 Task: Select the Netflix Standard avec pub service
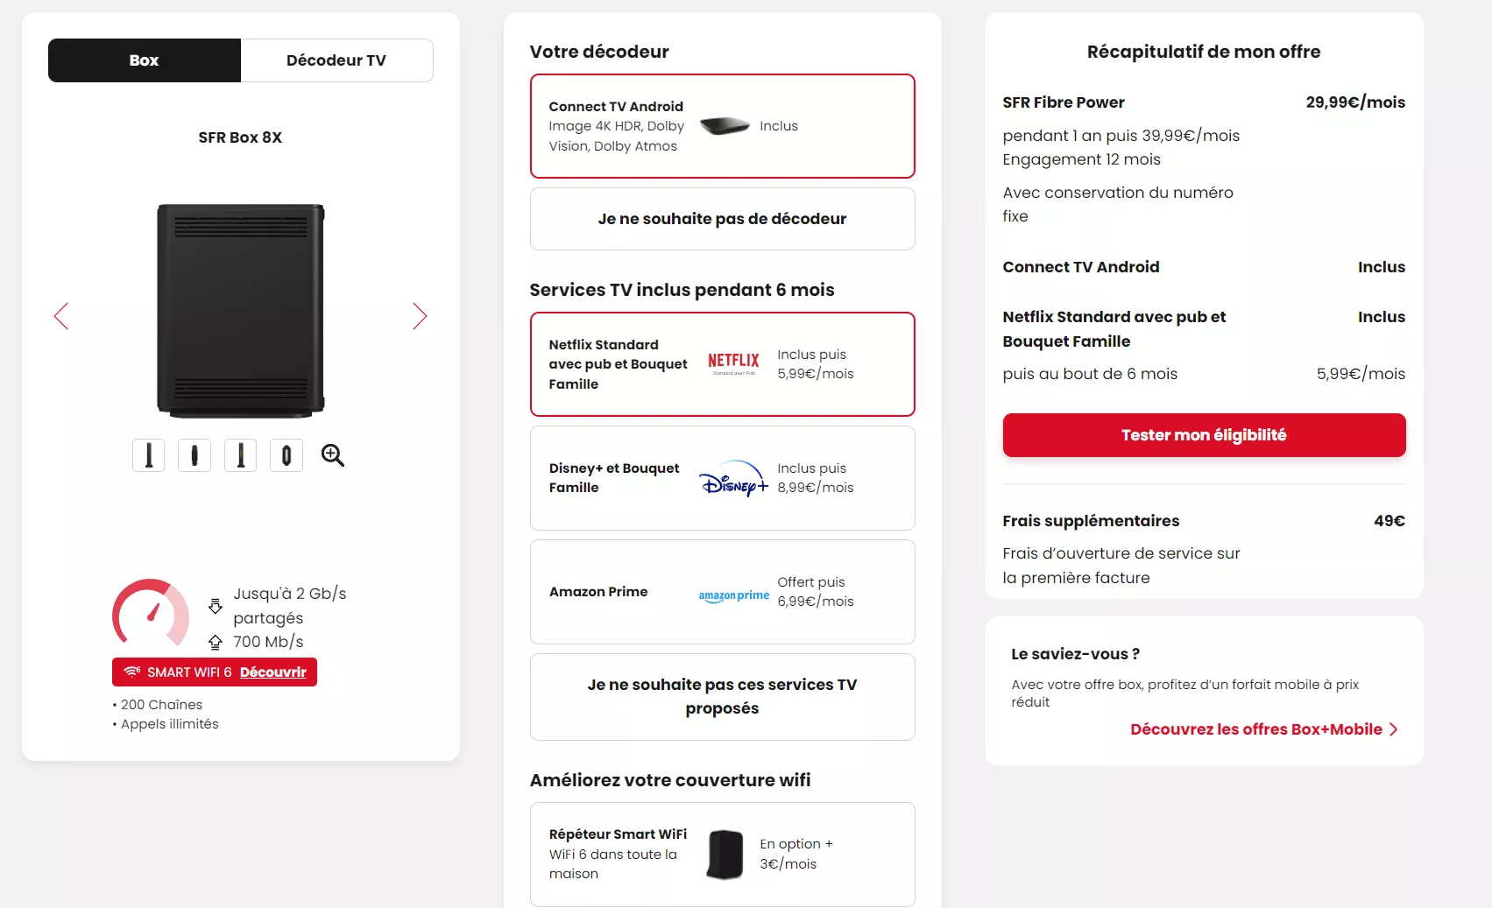721,364
